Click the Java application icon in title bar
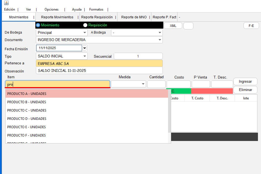The image size is (261, 174). point(6,3)
